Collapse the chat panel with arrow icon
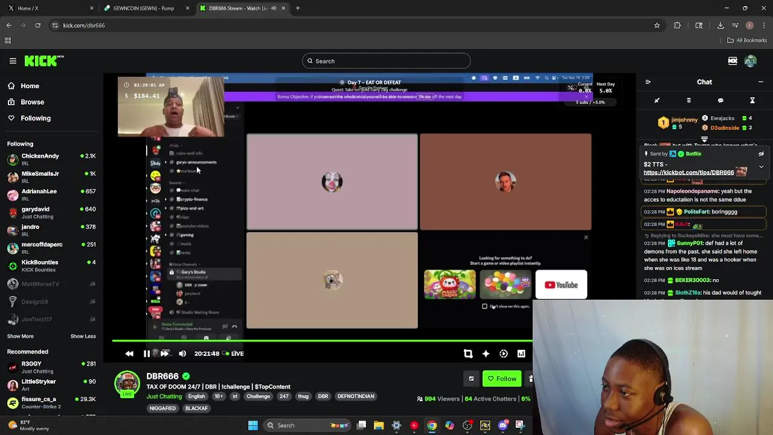This screenshot has width=773, height=435. [x=648, y=82]
